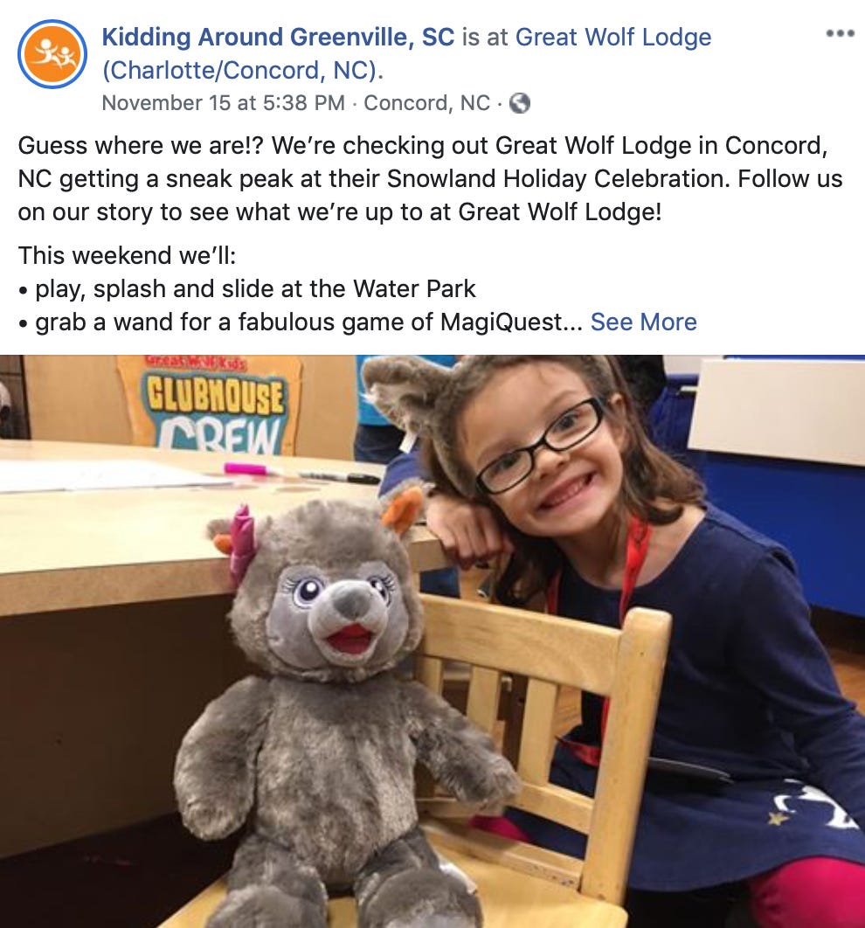Open the November 15 at 5:38 PM timestamp
Screen dimensions: 865x928
tap(223, 103)
